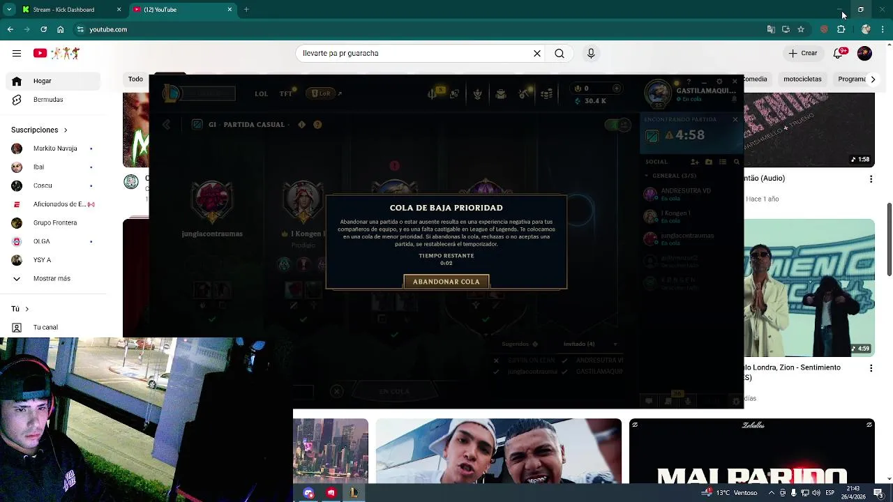Screen dimensions: 893x502
Task: Click the YouTube logo
Action: tap(57, 53)
